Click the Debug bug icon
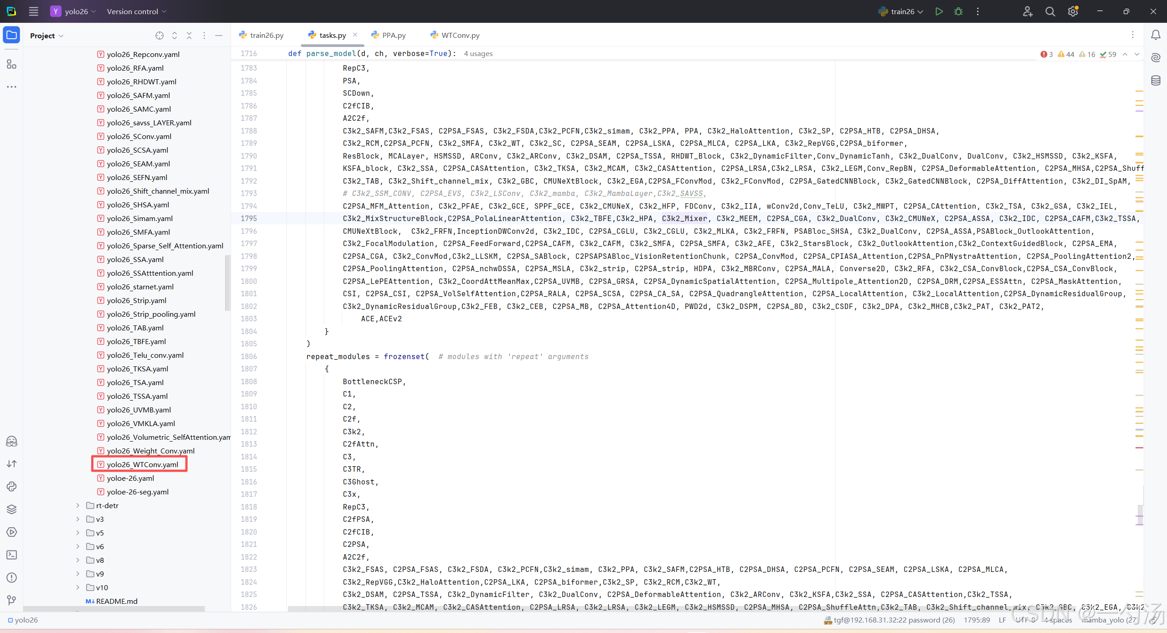The height and width of the screenshot is (633, 1167). click(958, 11)
